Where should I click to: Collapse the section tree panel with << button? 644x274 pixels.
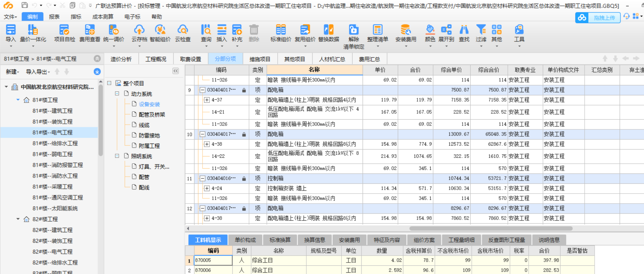(x=176, y=71)
